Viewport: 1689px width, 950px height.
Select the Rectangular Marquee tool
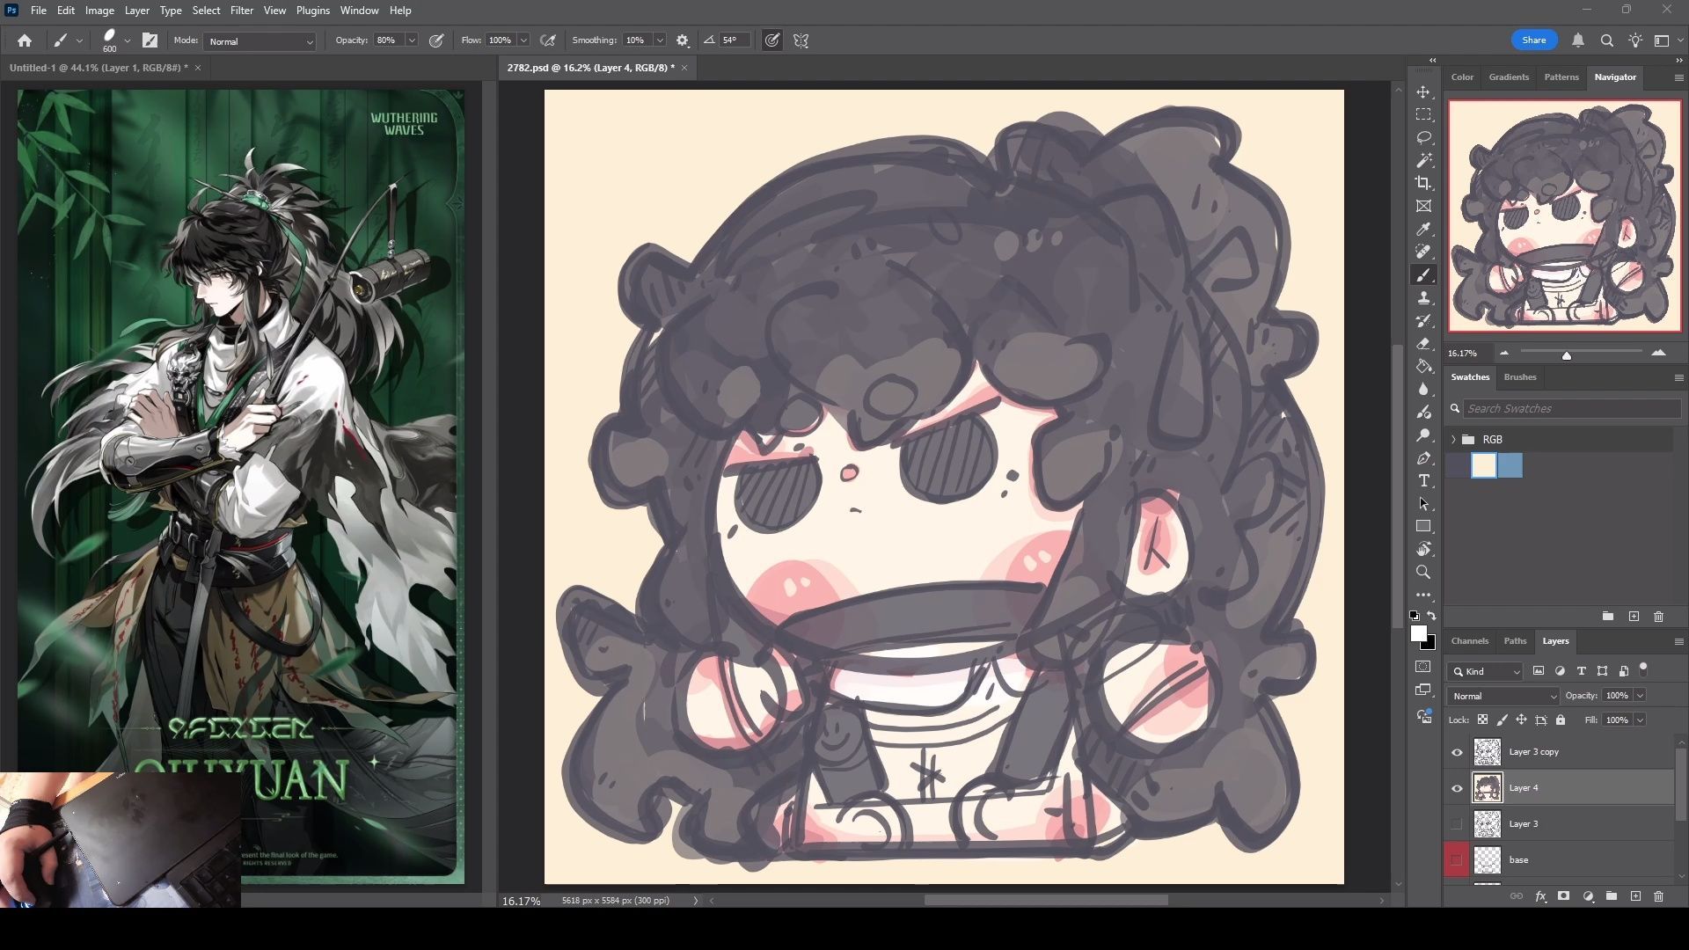click(1423, 115)
